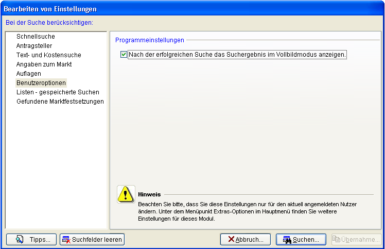Image resolution: width=385 pixels, height=249 pixels.
Task: Select the highlighted Benutzeroptionen item
Action: click(x=41, y=83)
